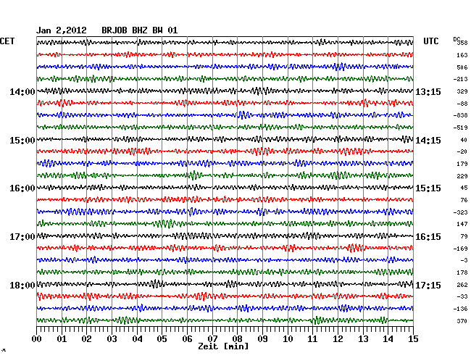Viewport: 471px width, 358px height.
Task: Select the DC offset value -33
Action: (x=462, y=296)
